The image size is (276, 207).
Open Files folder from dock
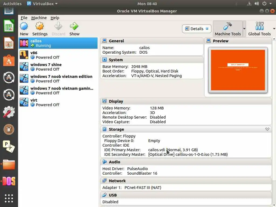(9, 164)
